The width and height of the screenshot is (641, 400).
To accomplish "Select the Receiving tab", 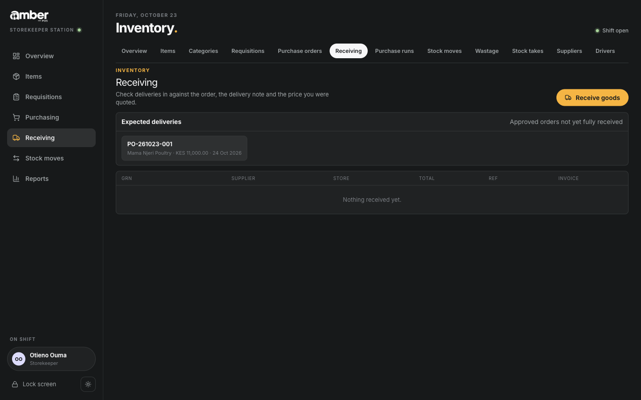I will click(349, 51).
